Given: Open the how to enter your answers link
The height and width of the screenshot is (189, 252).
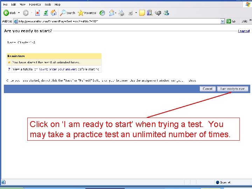Looking at the screenshot, I should tap(58, 69).
